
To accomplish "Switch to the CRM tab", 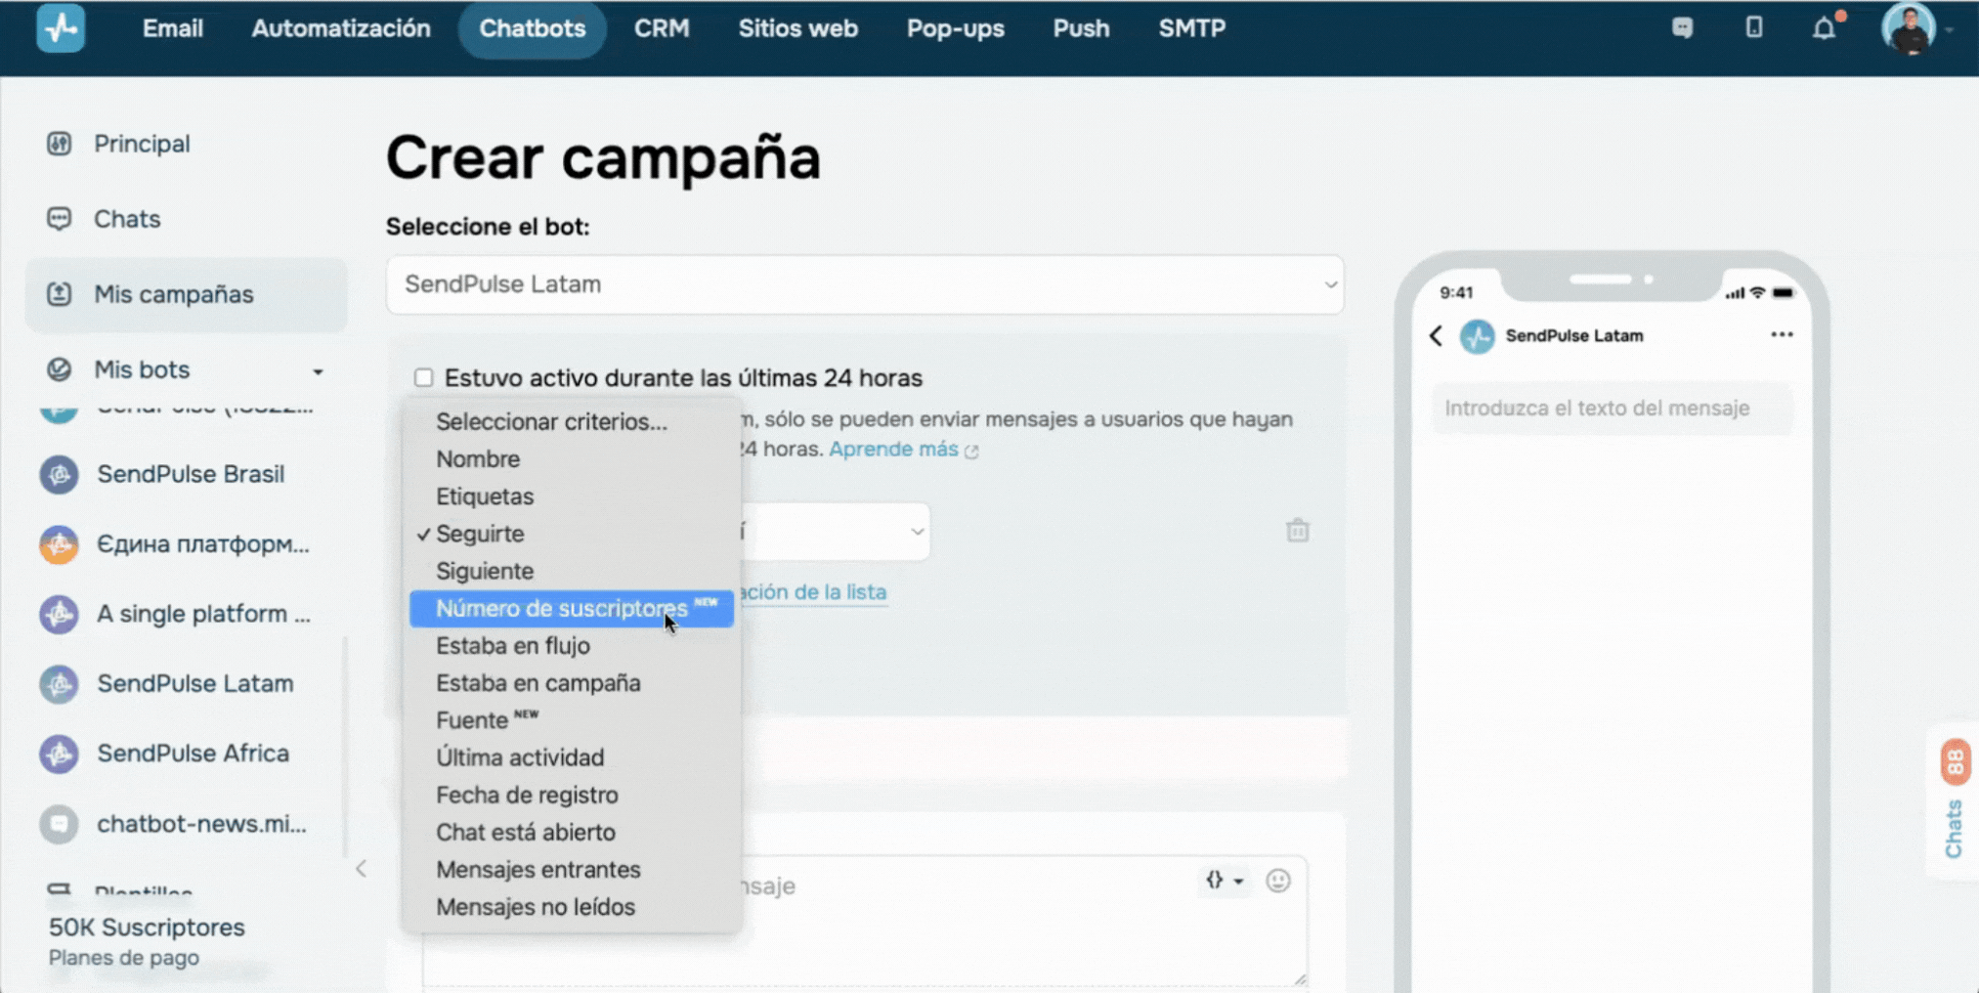I will 662,28.
